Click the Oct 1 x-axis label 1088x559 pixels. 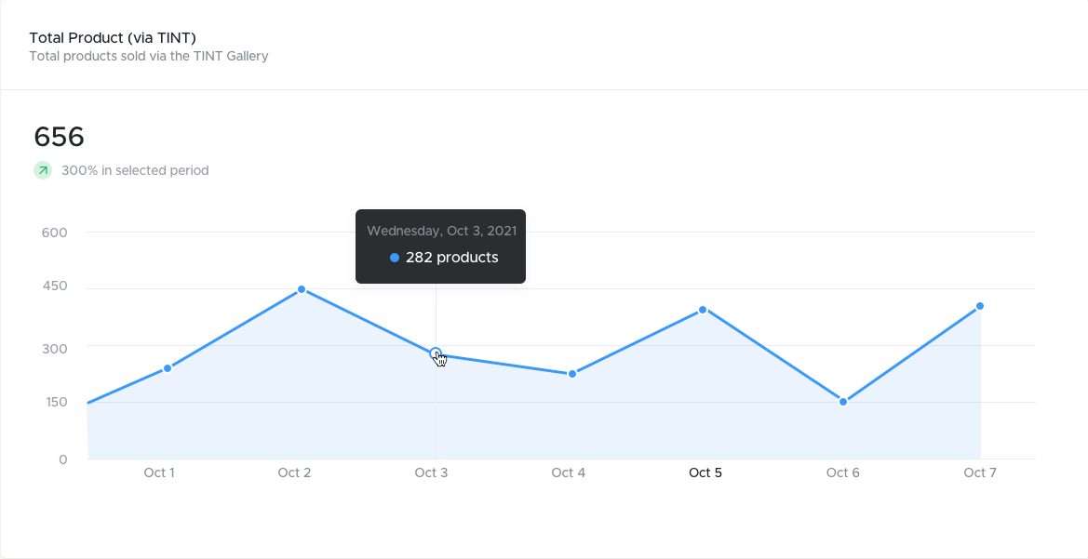tap(159, 472)
